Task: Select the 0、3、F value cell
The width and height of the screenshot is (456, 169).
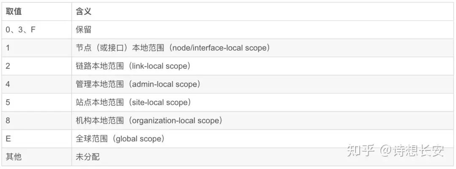Action: [x=21, y=30]
